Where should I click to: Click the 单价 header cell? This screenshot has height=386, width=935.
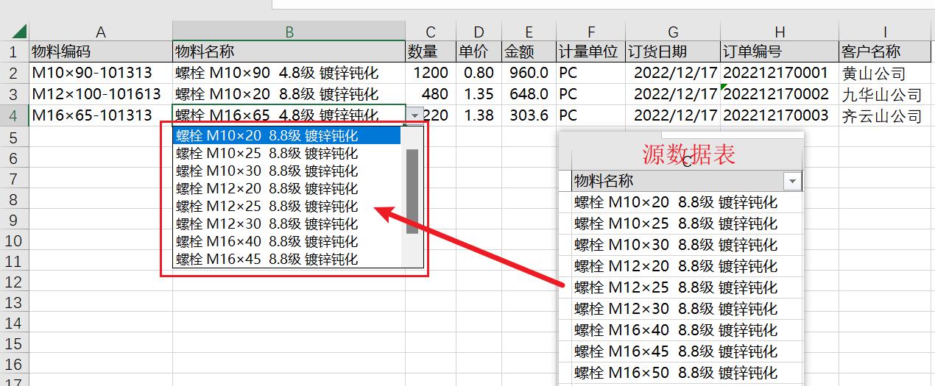click(x=479, y=51)
